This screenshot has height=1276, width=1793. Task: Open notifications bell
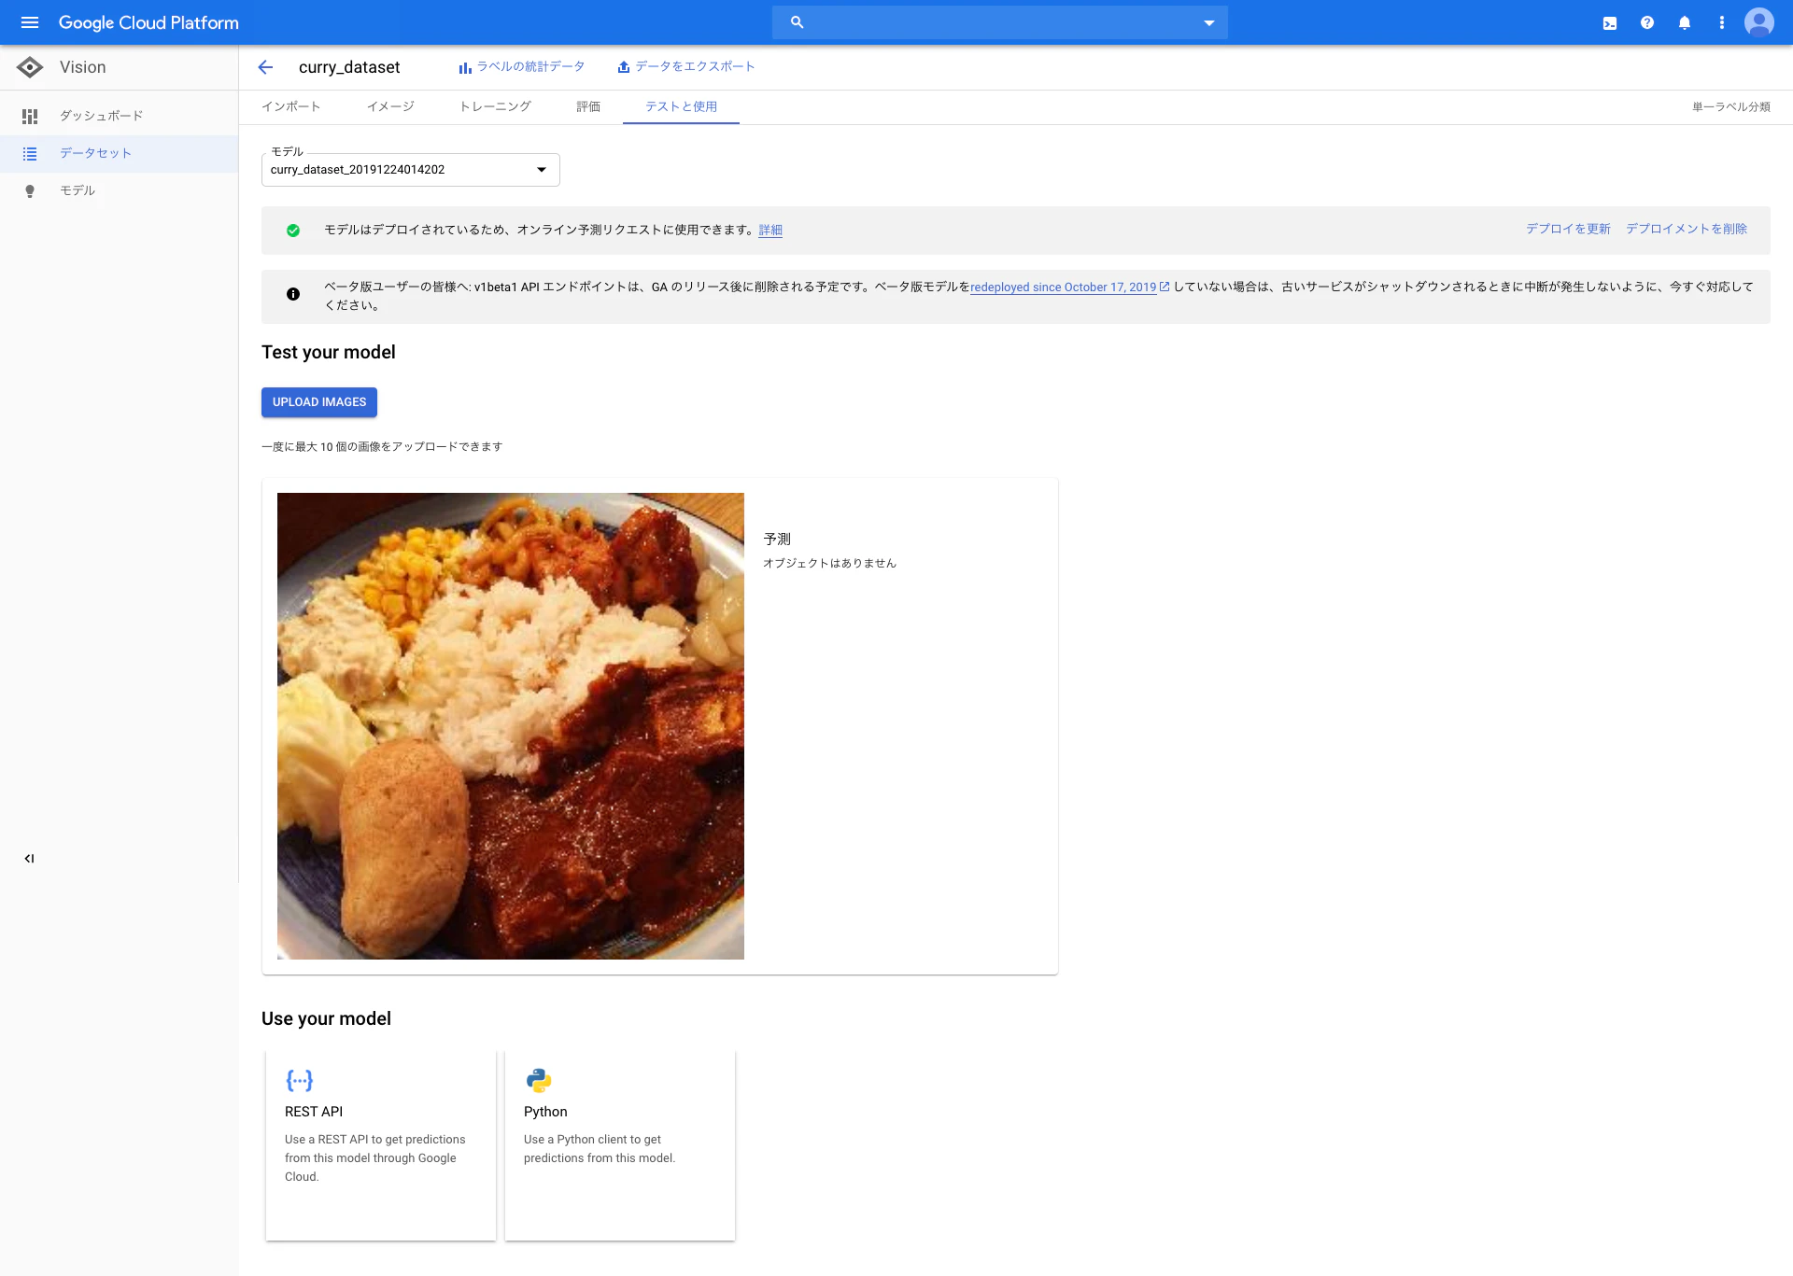[x=1685, y=23]
